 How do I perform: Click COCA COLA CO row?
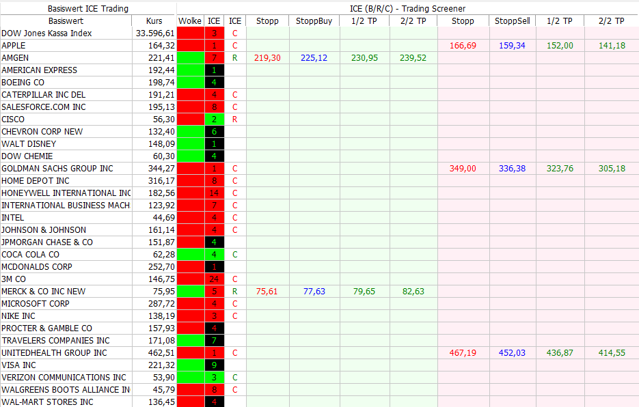pos(30,255)
